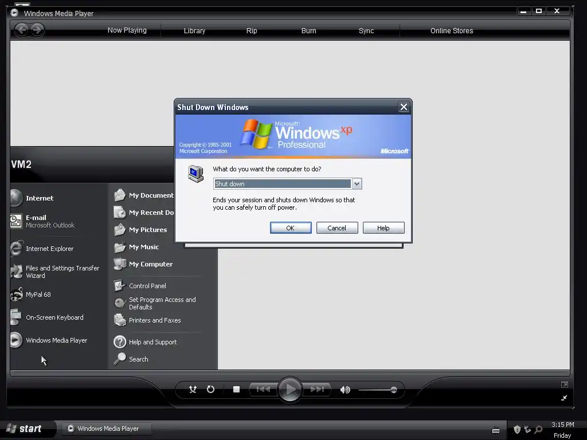
Task: Switch to the Now Playing tab
Action: click(x=127, y=30)
